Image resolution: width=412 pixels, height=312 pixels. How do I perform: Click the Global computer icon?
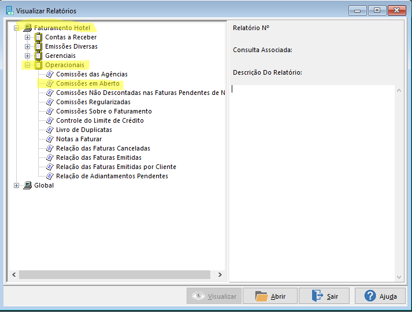(x=27, y=185)
